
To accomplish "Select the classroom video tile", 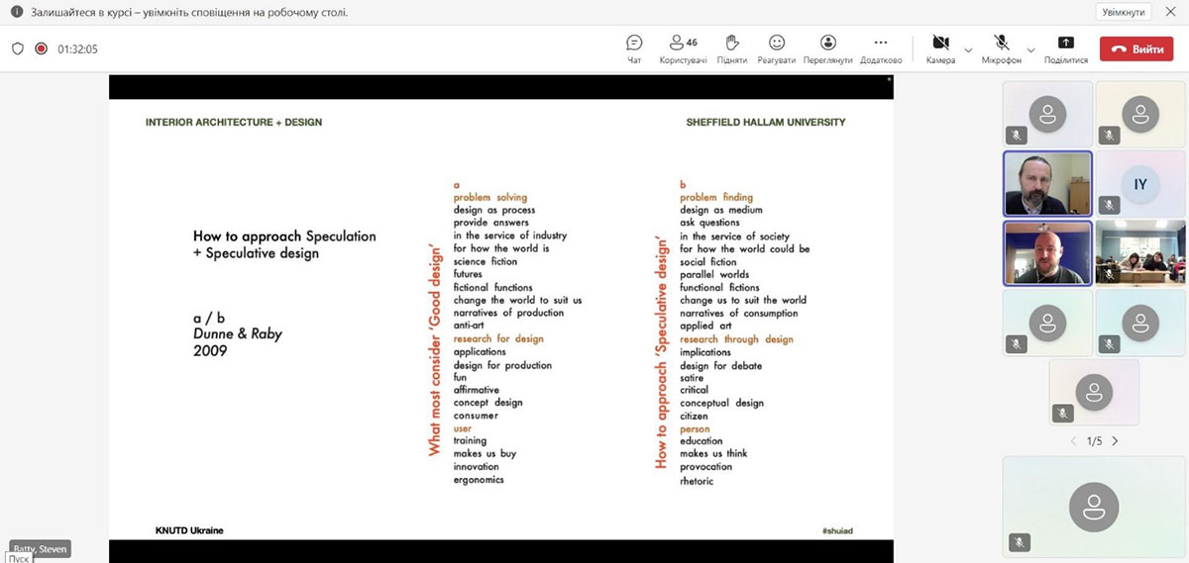I will point(1140,252).
